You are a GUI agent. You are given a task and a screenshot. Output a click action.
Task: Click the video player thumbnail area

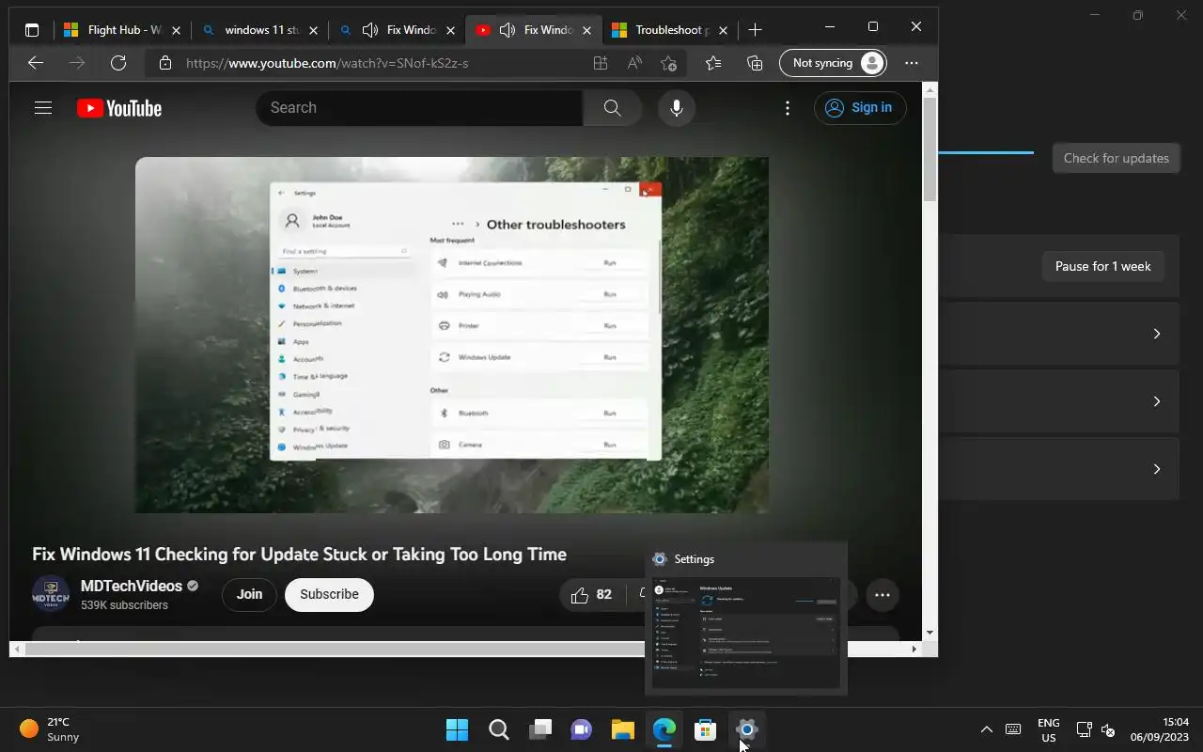(x=452, y=336)
